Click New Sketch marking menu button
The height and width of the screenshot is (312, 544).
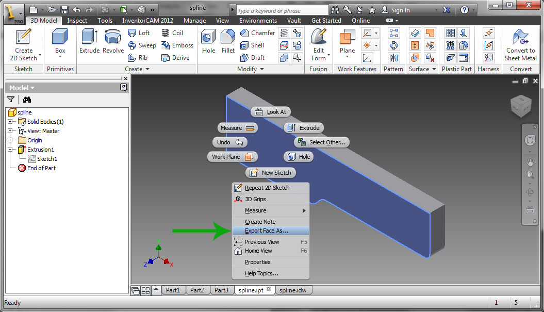[271, 173]
